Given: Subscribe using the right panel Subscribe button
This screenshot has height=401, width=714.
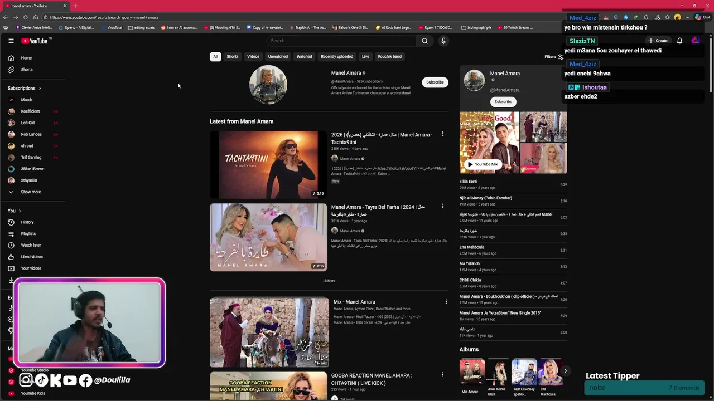Looking at the screenshot, I should tap(503, 101).
